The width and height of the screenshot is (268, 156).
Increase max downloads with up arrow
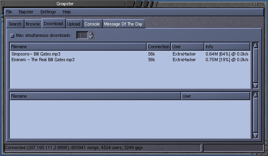pyautogui.click(x=91, y=33)
